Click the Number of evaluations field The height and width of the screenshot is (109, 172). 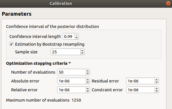(71, 72)
